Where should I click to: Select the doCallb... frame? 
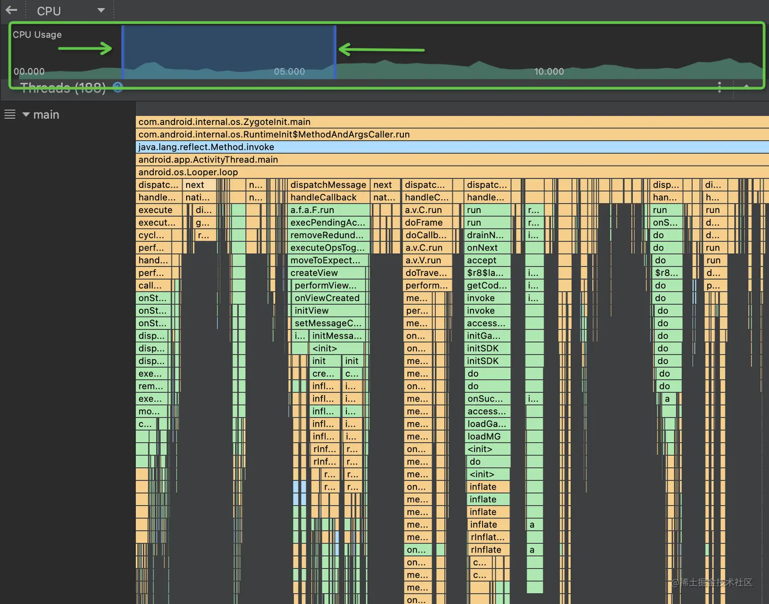coord(427,235)
